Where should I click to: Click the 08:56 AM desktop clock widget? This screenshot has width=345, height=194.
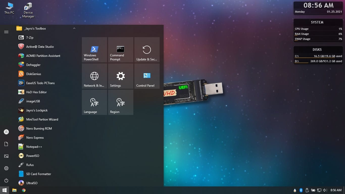pyautogui.click(x=318, y=5)
